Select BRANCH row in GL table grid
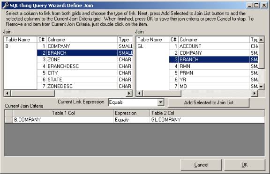This screenshot has height=174, width=270. pyautogui.click(x=214, y=59)
